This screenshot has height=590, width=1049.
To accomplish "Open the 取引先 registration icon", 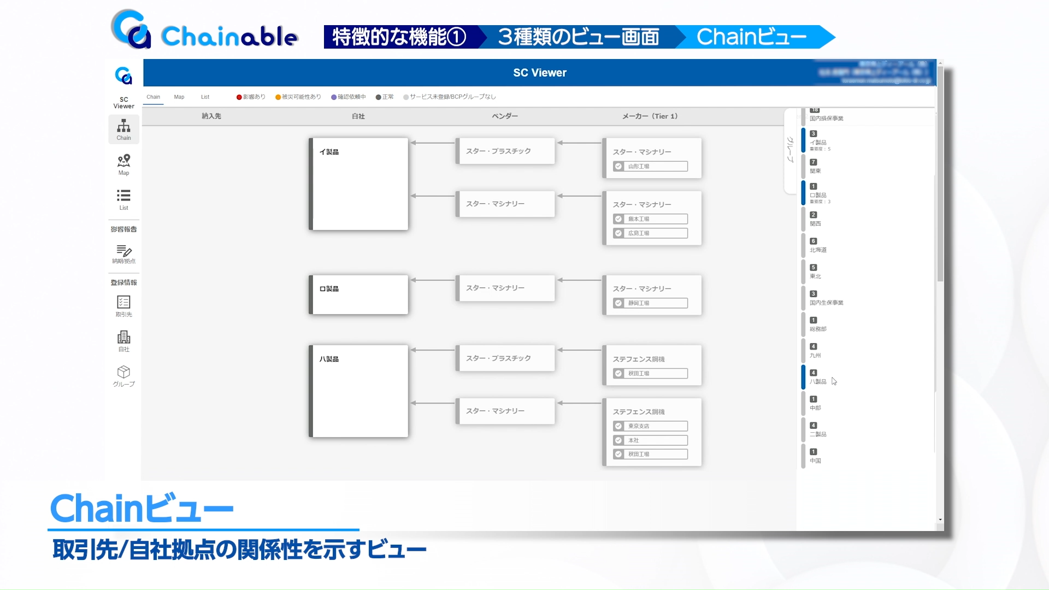I will tap(123, 306).
